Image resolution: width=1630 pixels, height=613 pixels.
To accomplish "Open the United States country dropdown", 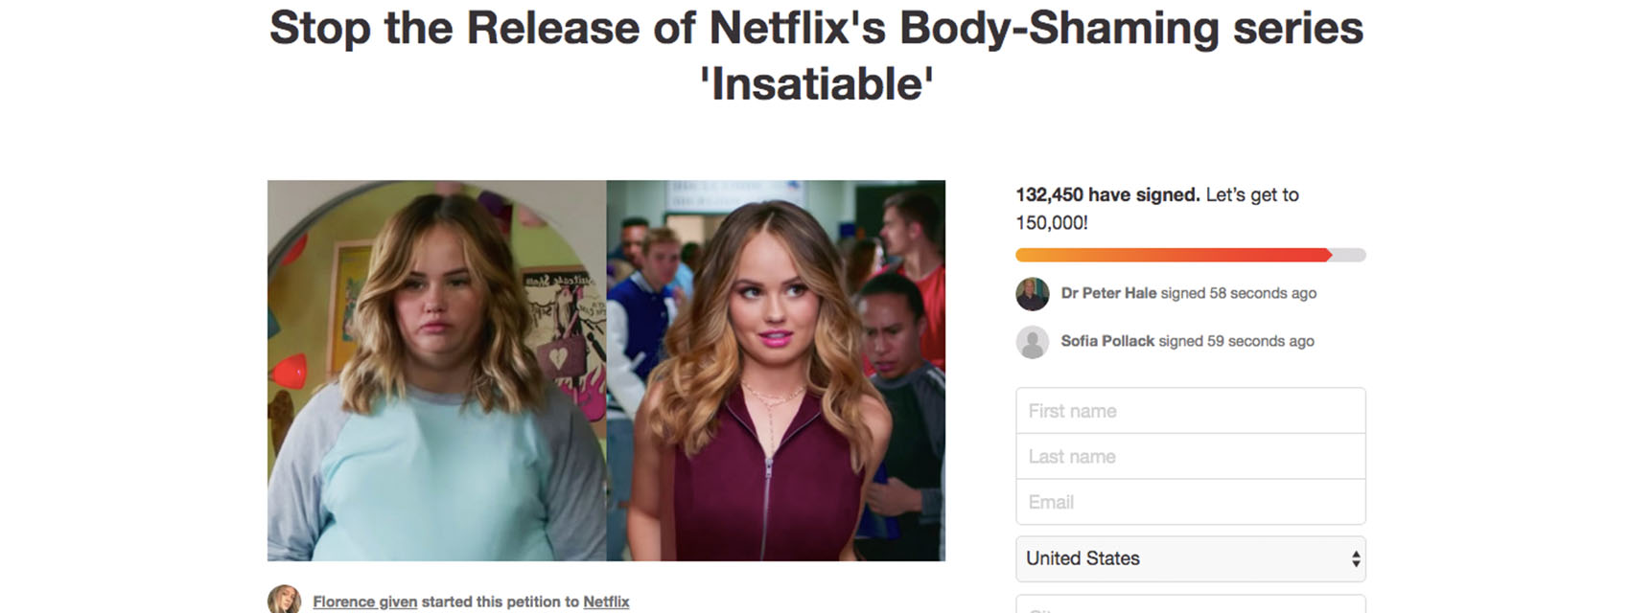I will [x=1191, y=559].
